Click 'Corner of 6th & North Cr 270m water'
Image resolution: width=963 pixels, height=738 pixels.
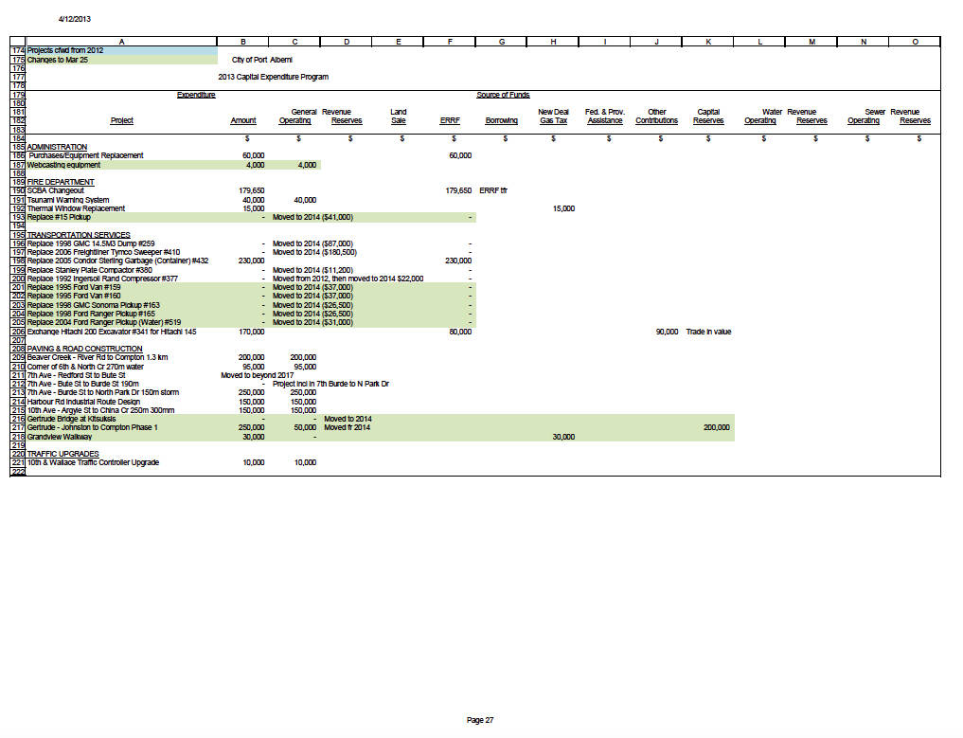[x=85, y=367]
